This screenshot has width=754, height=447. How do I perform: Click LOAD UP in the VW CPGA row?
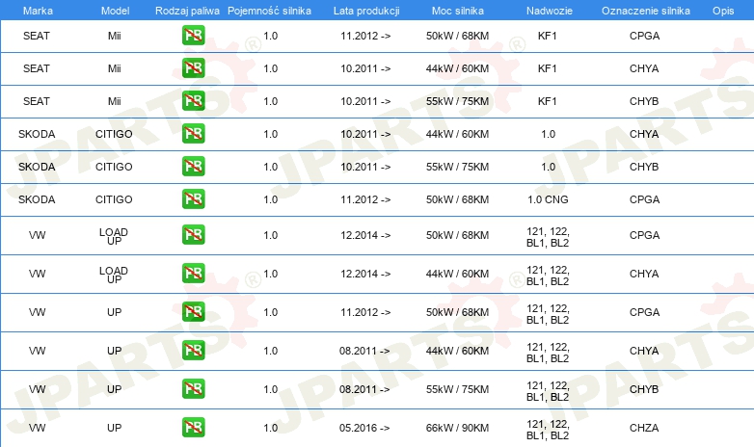point(114,236)
